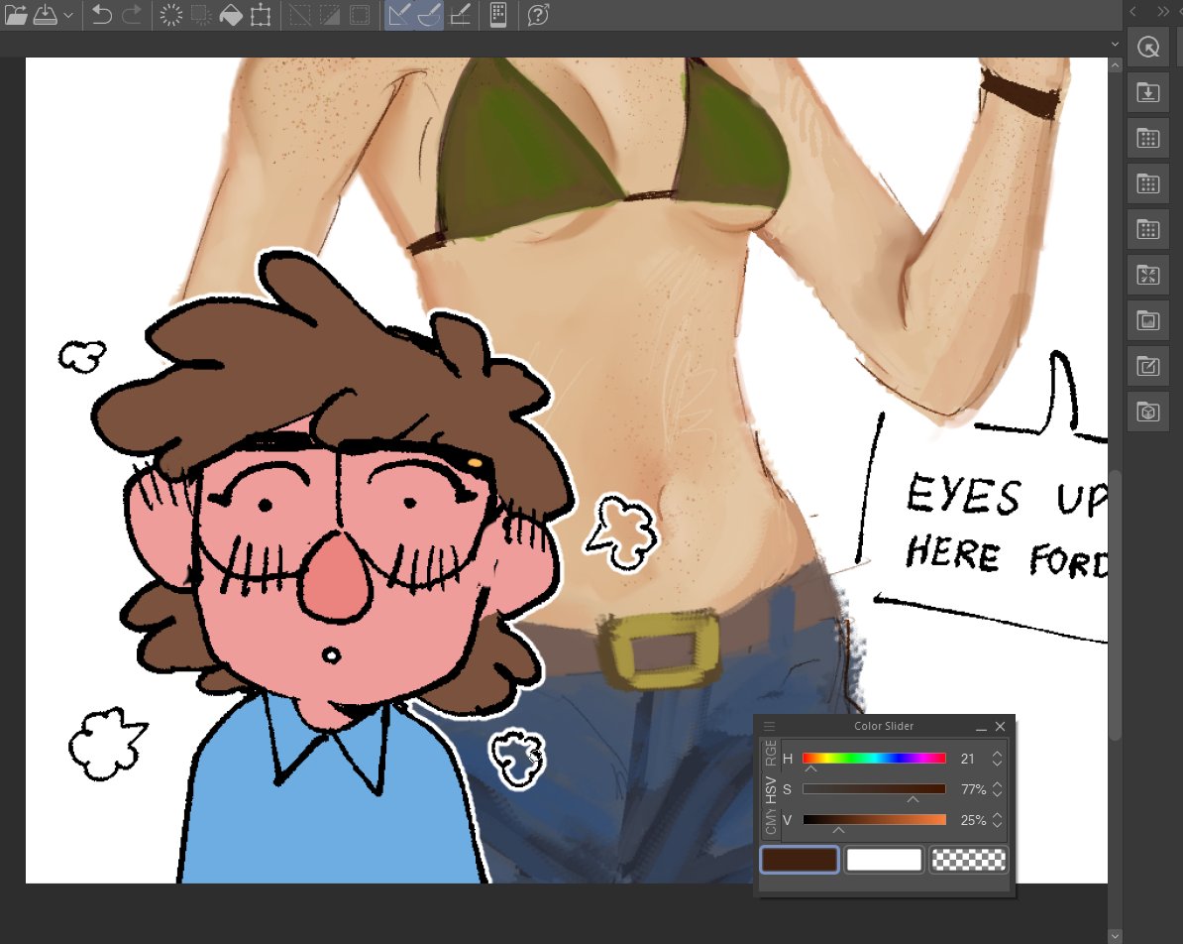Collapse dock with single left chevron
Image resolution: width=1183 pixels, height=944 pixels.
click(x=1132, y=11)
